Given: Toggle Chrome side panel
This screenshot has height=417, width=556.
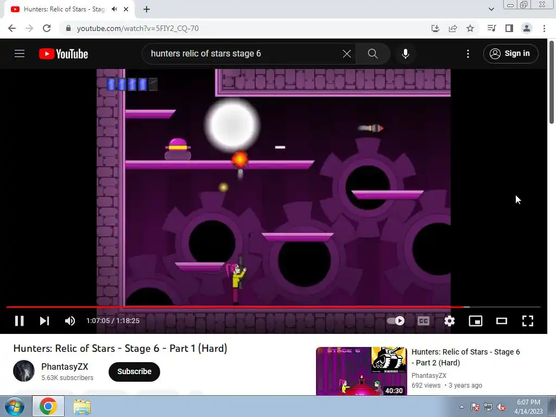Looking at the screenshot, I should (509, 28).
